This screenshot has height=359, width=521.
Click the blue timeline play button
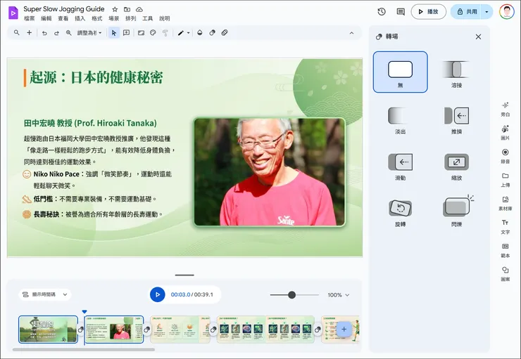[158, 294]
